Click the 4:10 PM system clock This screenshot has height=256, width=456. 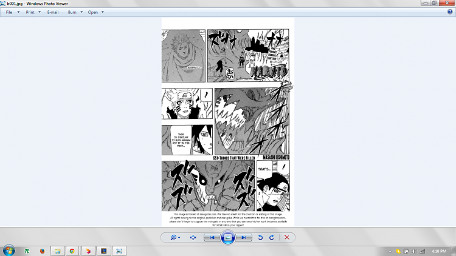pyautogui.click(x=439, y=251)
